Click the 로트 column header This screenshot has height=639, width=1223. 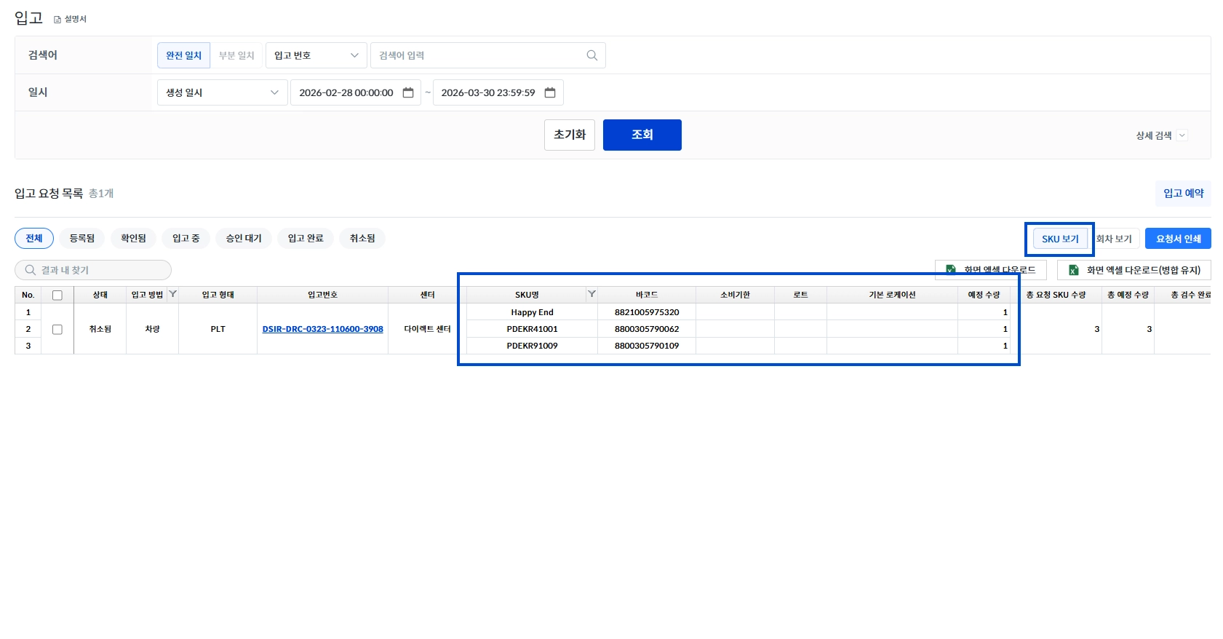pyautogui.click(x=800, y=295)
